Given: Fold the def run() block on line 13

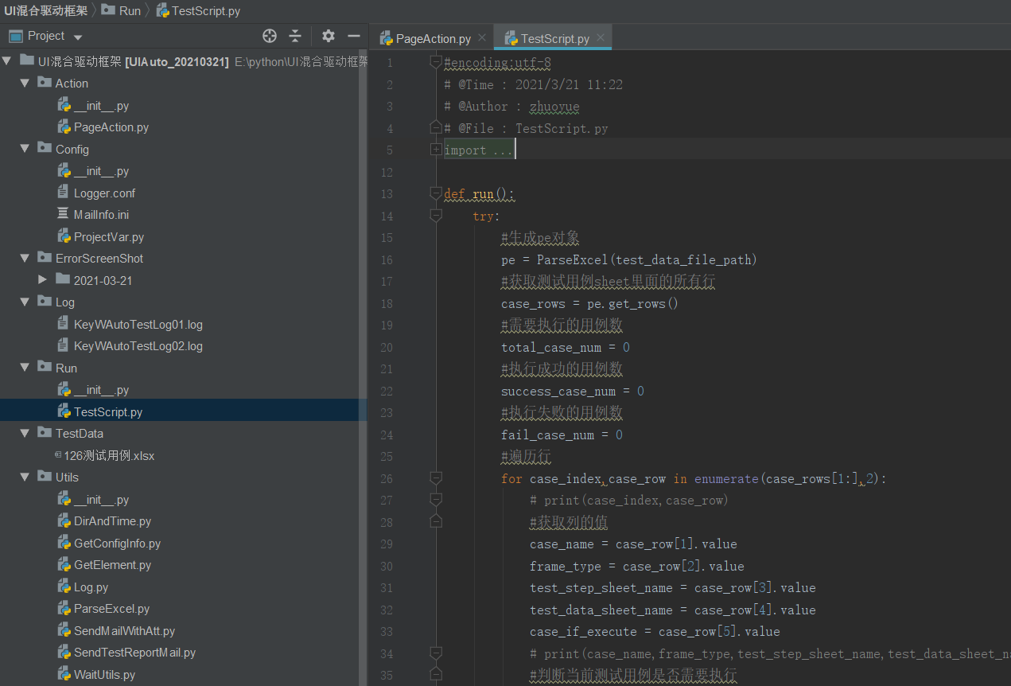Looking at the screenshot, I should 435,193.
